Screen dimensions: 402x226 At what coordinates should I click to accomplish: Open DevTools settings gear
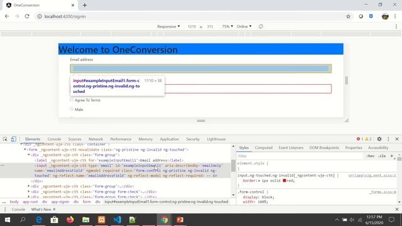(x=379, y=139)
